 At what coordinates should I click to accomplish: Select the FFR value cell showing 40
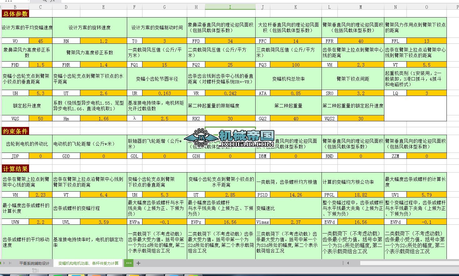pos(361,41)
